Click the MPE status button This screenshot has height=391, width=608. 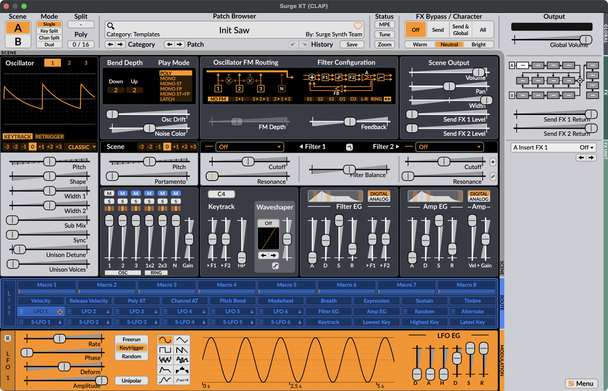coord(385,25)
